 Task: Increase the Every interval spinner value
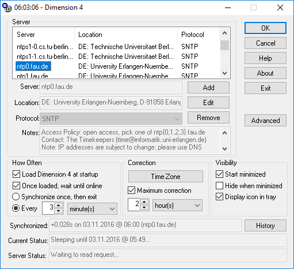click(59, 205)
